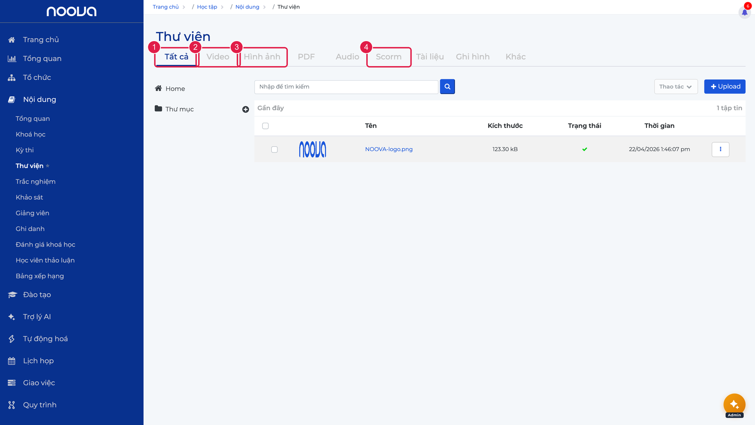Open the NOOVA-logo.png file link

[x=389, y=149]
